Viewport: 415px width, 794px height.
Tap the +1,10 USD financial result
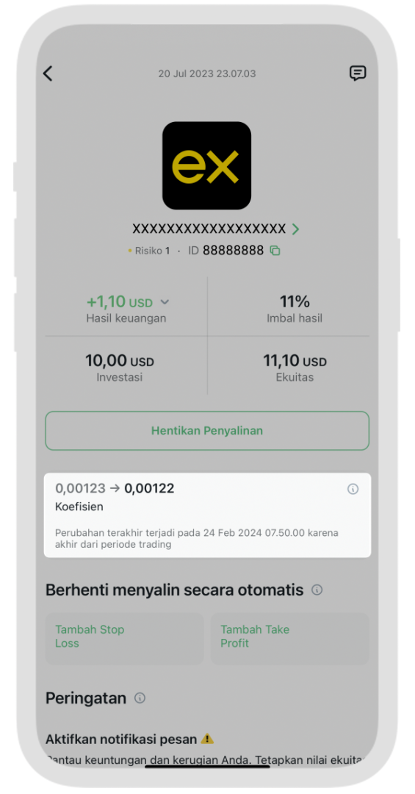120,302
